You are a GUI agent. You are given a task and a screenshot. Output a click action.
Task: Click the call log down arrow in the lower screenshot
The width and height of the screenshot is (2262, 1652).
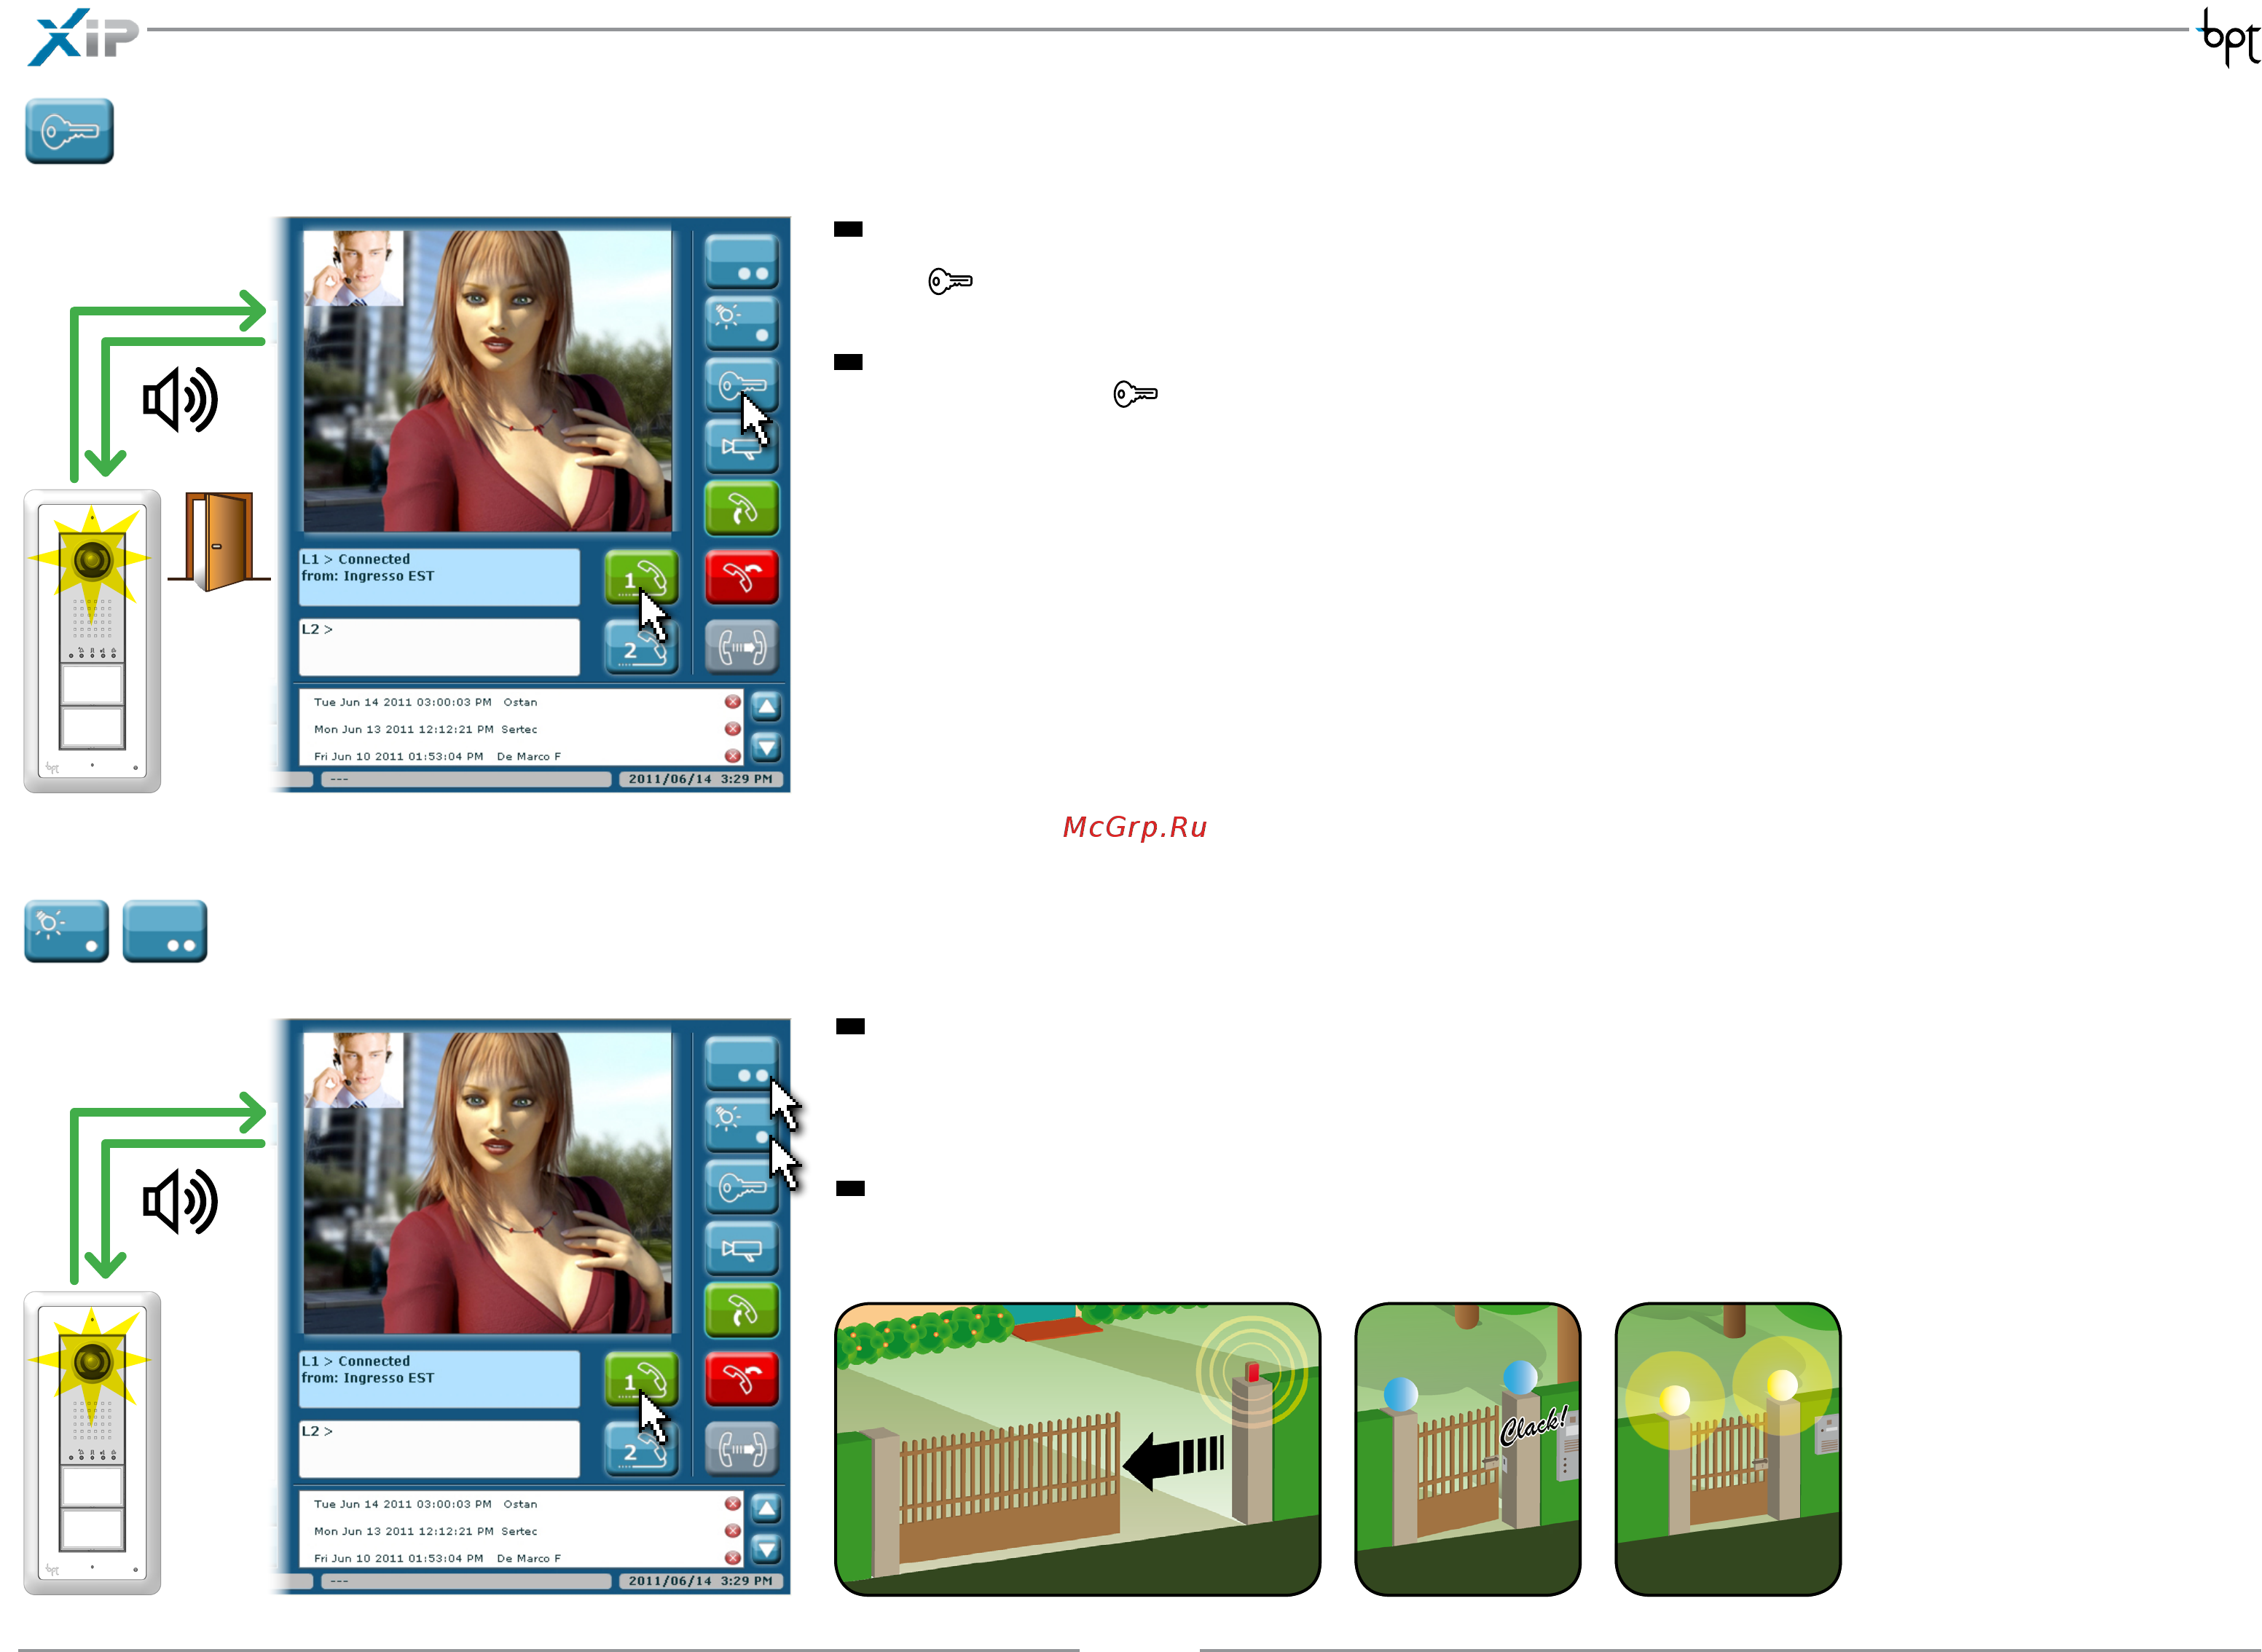click(x=766, y=1549)
